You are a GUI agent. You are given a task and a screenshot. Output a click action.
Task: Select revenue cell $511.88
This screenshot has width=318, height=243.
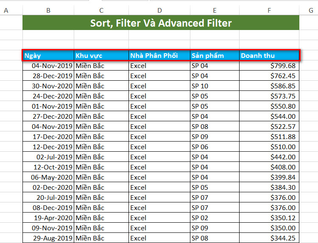(x=269, y=137)
